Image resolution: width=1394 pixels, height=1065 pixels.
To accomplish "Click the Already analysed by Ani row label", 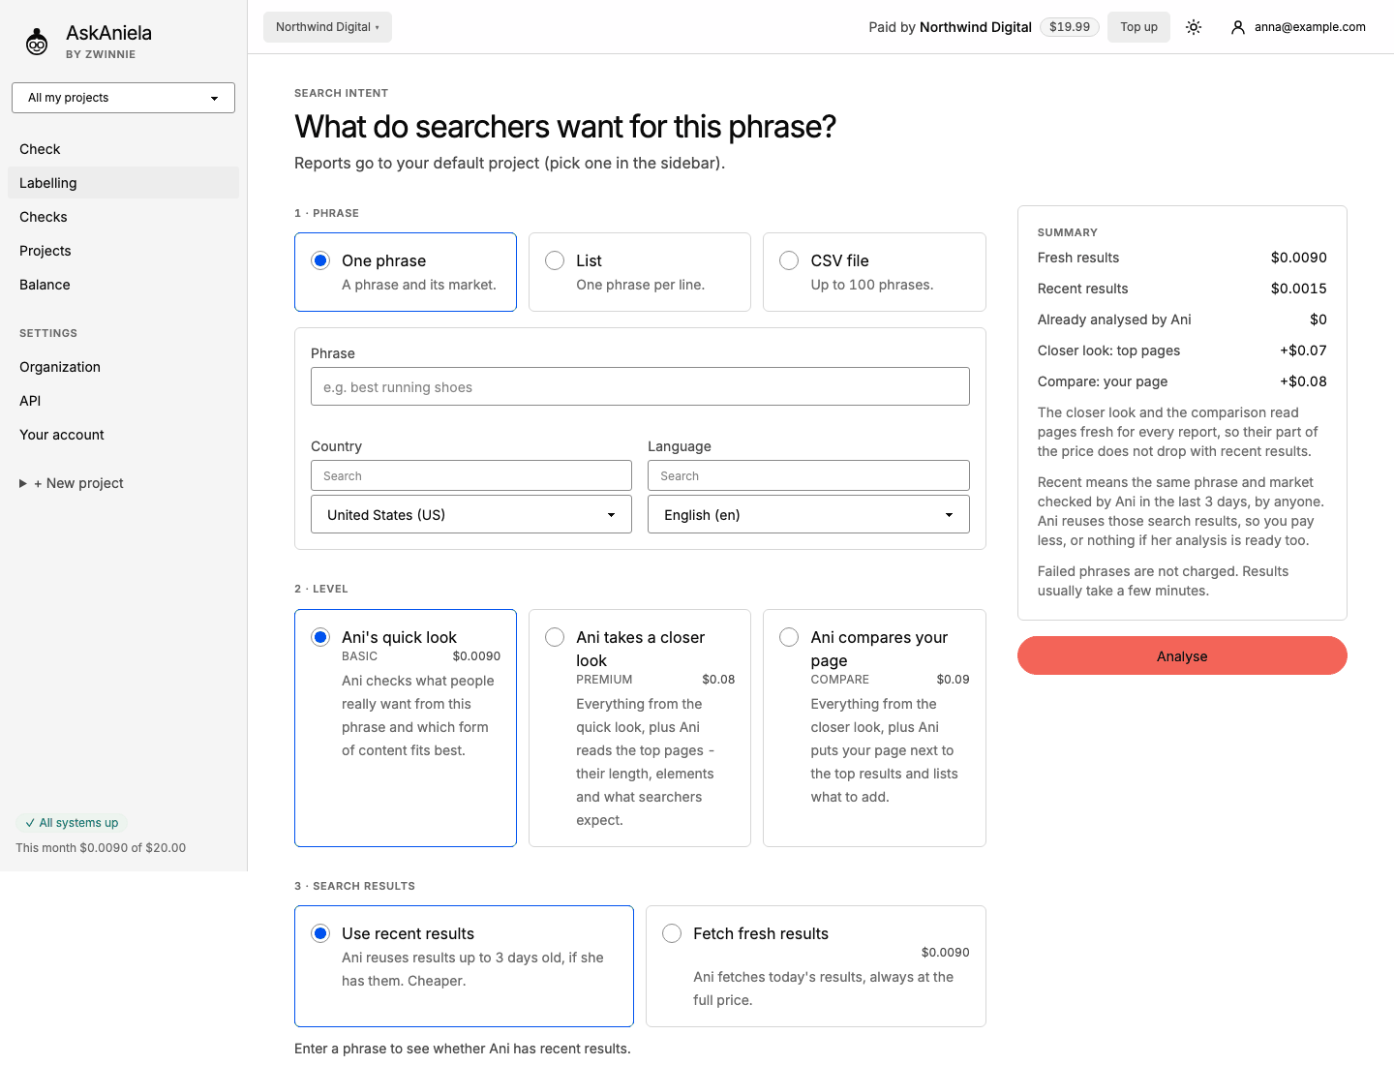I will (x=1114, y=319).
